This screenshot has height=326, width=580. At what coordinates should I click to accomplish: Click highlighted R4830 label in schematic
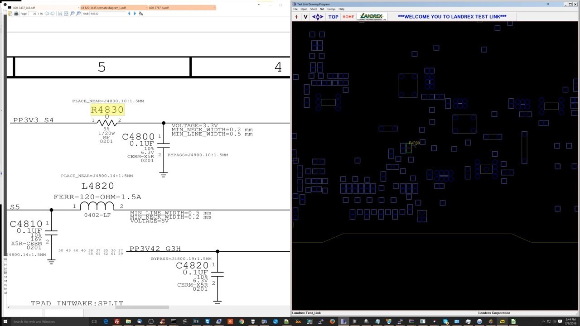tap(107, 110)
